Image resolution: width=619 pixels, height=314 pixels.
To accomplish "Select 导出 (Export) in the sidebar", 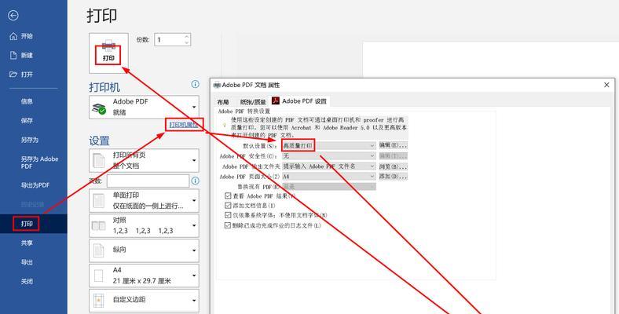I will 27,262.
